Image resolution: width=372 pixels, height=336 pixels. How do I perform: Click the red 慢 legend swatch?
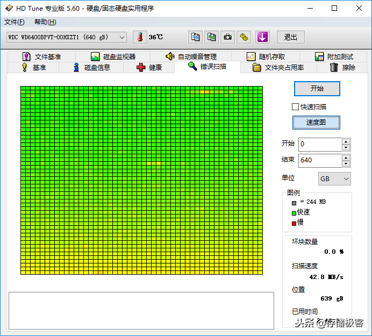(294, 223)
